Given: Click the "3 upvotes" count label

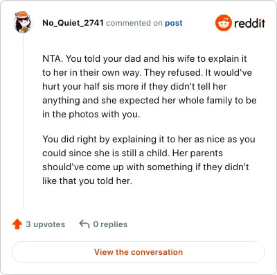Looking at the screenshot, I should tap(46, 224).
